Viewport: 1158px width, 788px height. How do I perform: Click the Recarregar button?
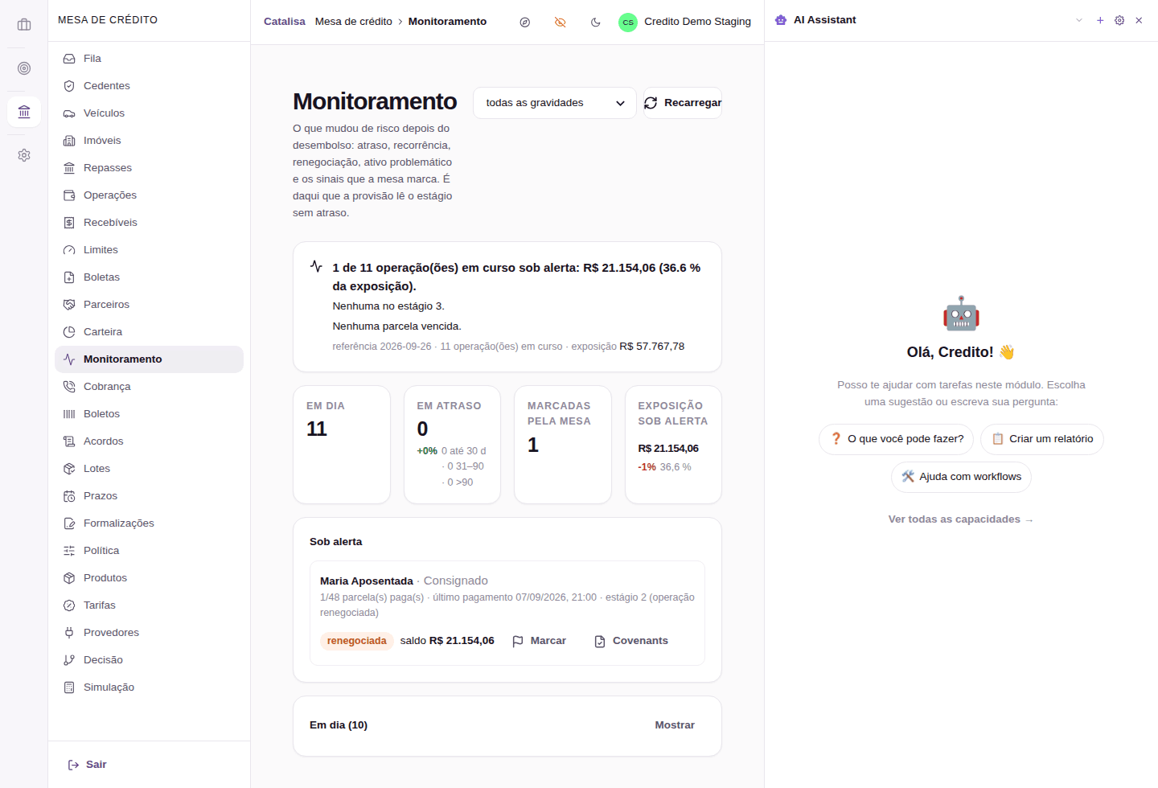683,103
